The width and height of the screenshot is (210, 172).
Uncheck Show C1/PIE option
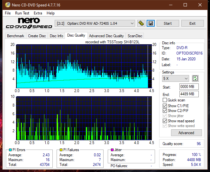(x=165, y=106)
